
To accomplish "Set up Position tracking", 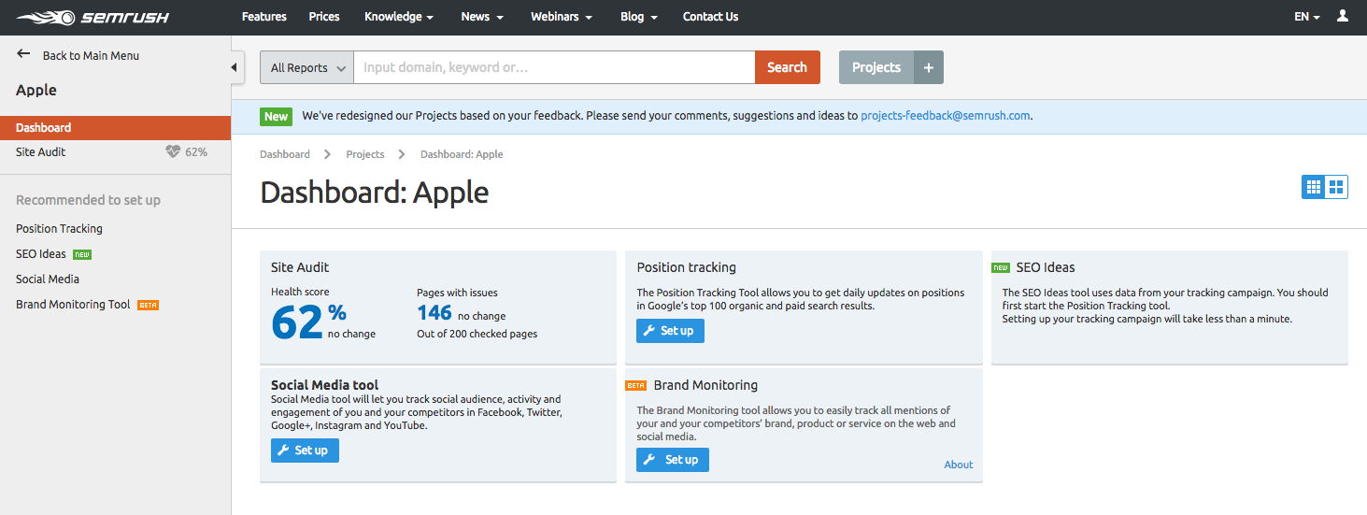I will [670, 331].
